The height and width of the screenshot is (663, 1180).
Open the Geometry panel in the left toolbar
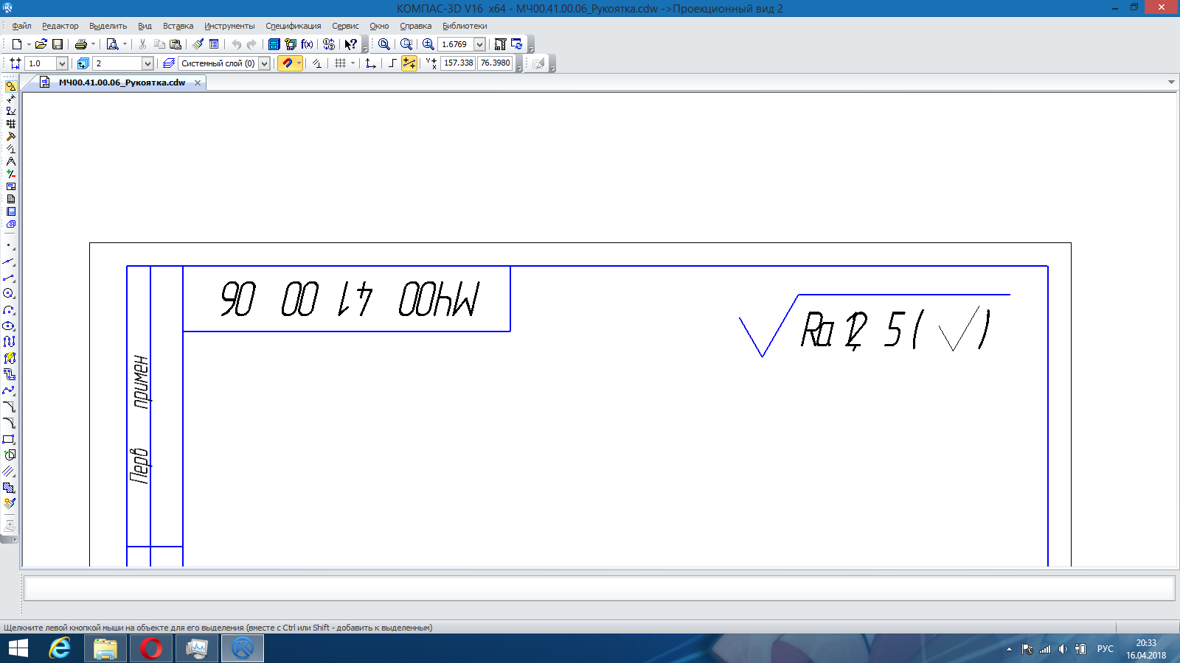point(10,86)
